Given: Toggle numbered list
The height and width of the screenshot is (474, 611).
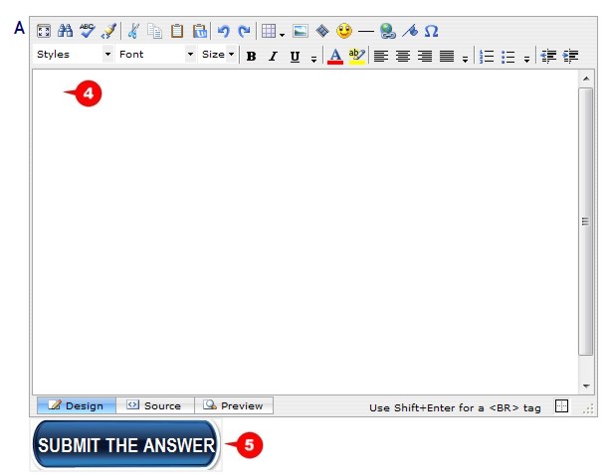Looking at the screenshot, I should pos(487,57).
